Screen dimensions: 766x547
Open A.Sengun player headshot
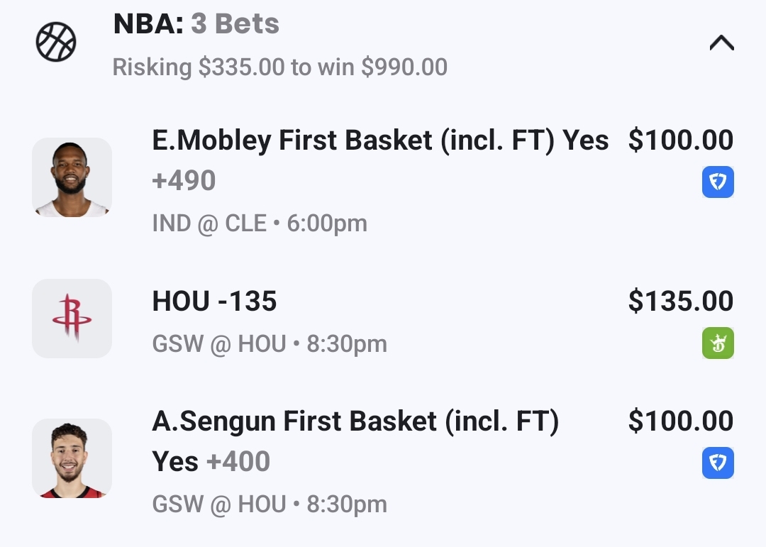pos(72,458)
